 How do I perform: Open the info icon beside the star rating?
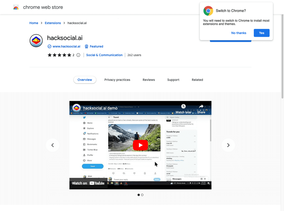click(x=78, y=55)
